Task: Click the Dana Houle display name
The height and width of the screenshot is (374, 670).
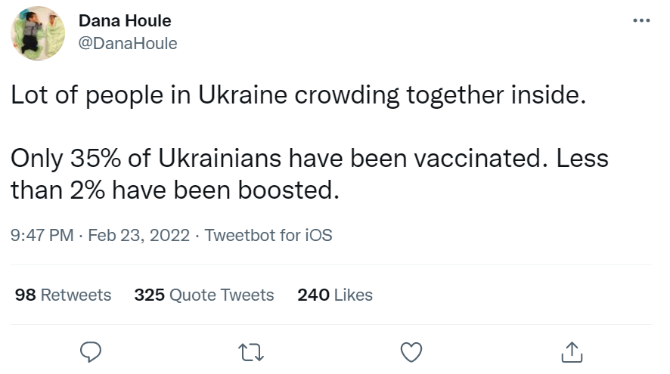Action: [x=125, y=21]
